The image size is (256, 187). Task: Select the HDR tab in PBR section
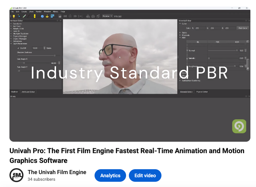(x=237, y=42)
